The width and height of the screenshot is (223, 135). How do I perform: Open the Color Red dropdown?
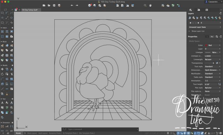pos(213,45)
